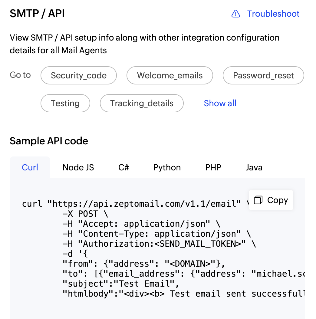
Task: Switch to the C# code tab
Action: pos(123,167)
